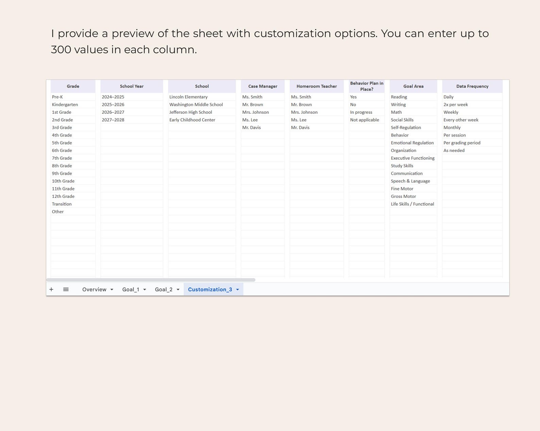This screenshot has width=540, height=431.
Task: Click the Executive Functioning cell
Action: pyautogui.click(x=413, y=158)
